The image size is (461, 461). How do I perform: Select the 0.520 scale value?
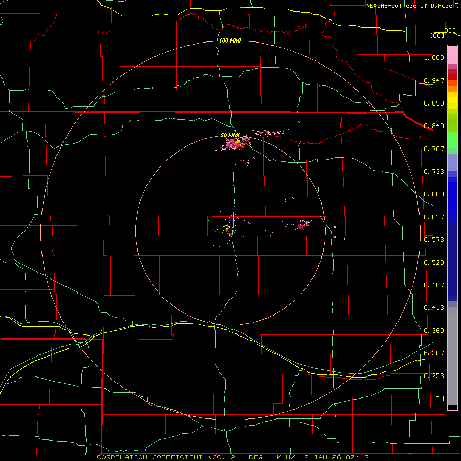434,263
